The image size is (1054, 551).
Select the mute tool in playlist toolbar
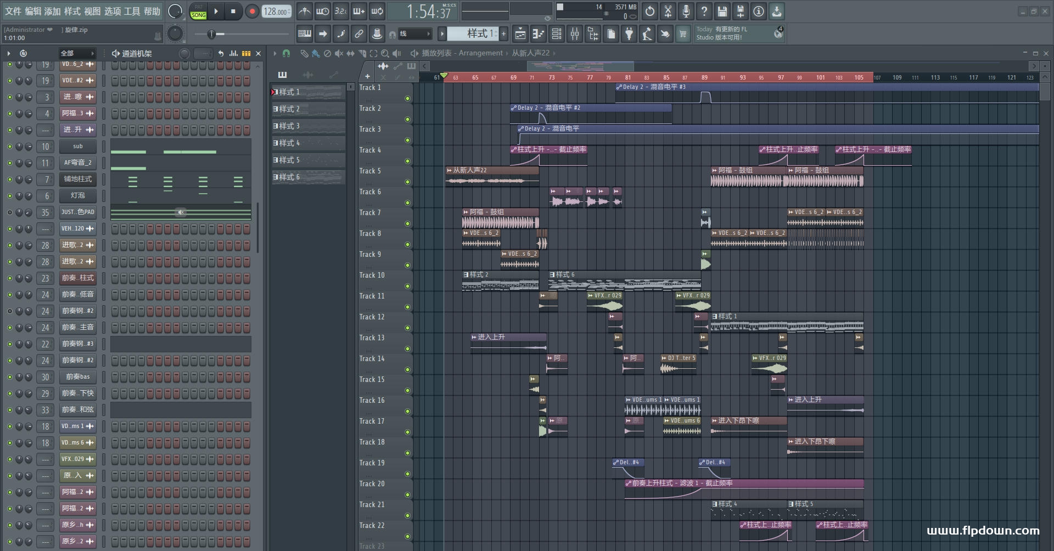[x=339, y=53]
